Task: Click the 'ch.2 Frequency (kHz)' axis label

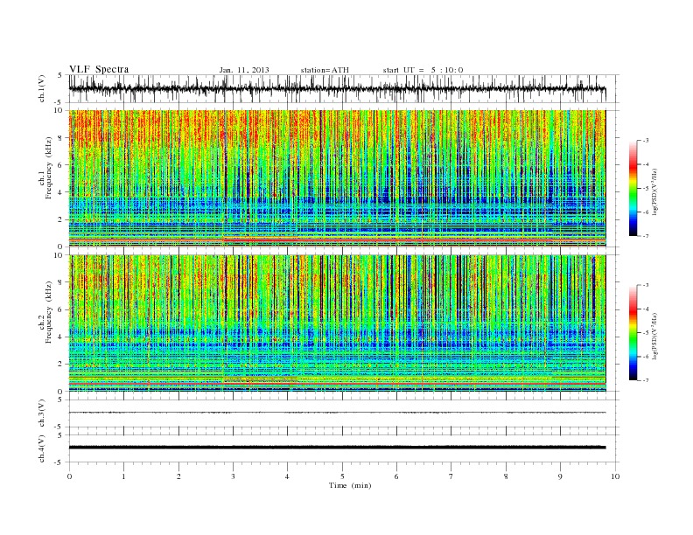Action: coord(45,312)
